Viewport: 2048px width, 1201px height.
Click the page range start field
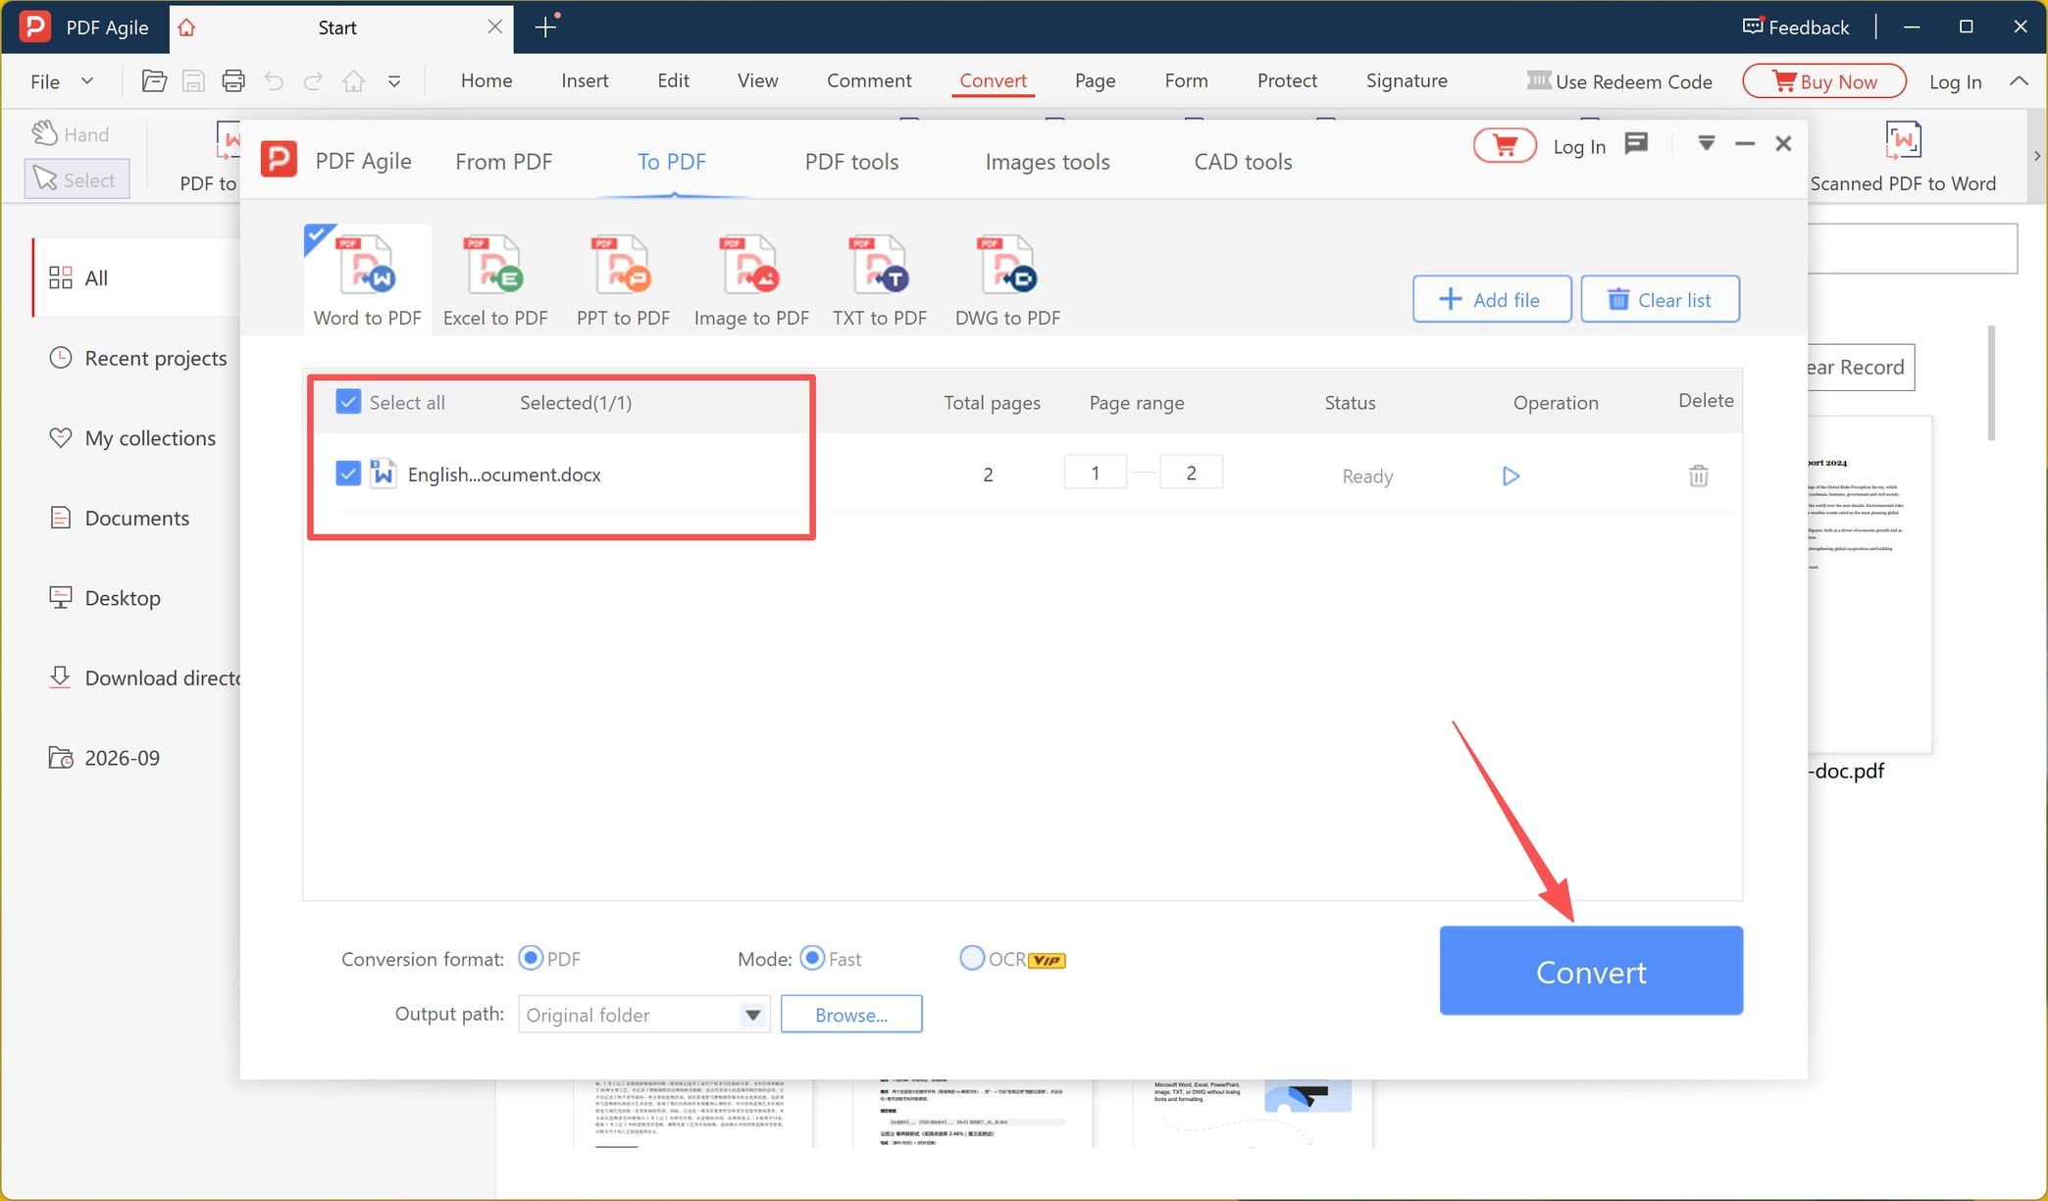coord(1096,473)
